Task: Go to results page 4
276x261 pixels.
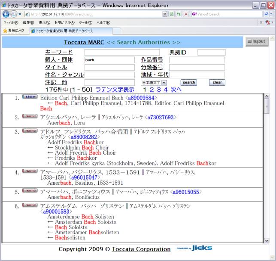Action: pos(165,90)
